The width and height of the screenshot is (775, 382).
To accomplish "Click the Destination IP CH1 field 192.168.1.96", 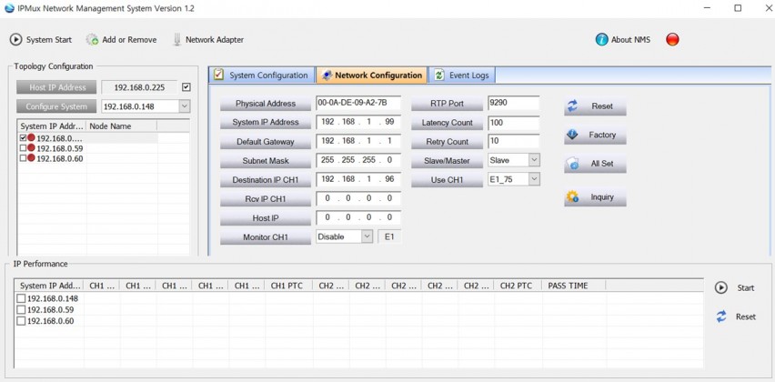I will tap(358, 179).
